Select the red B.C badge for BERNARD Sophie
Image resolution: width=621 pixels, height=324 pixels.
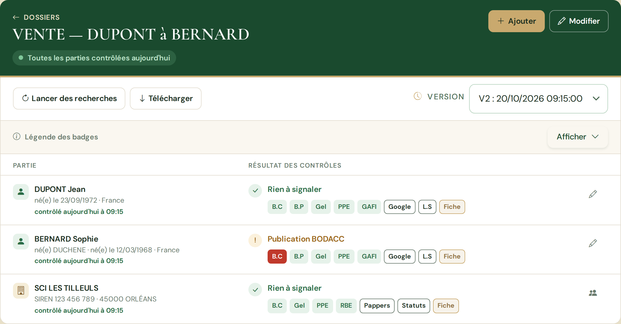(x=277, y=257)
